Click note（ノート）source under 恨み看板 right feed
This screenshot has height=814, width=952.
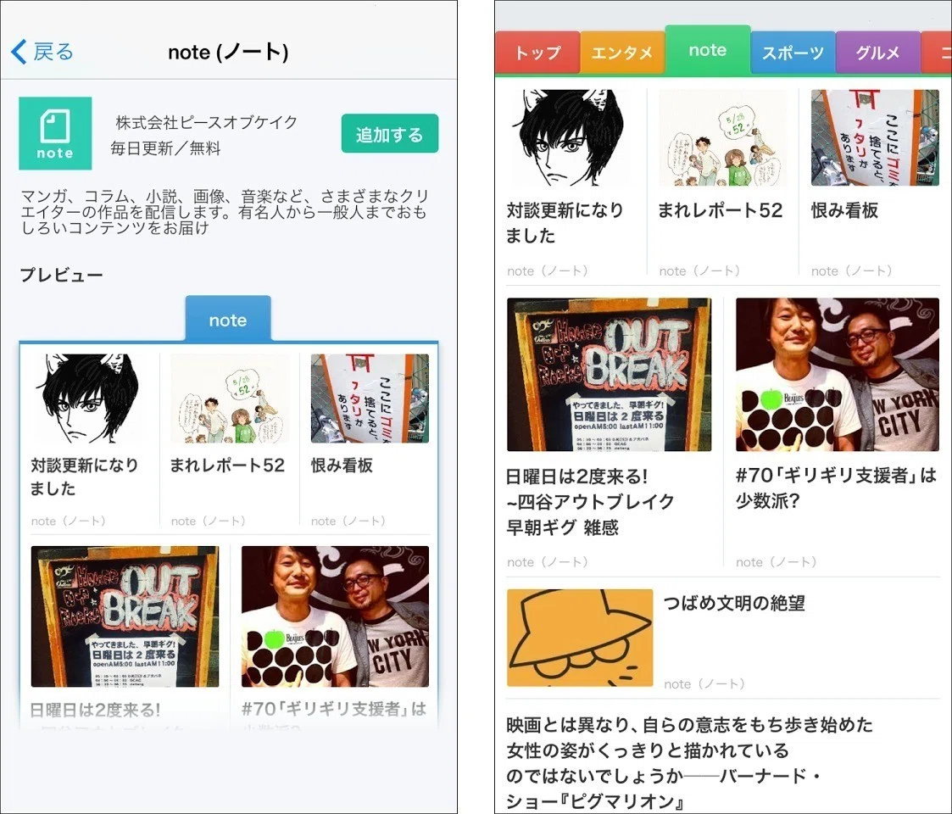click(x=852, y=271)
